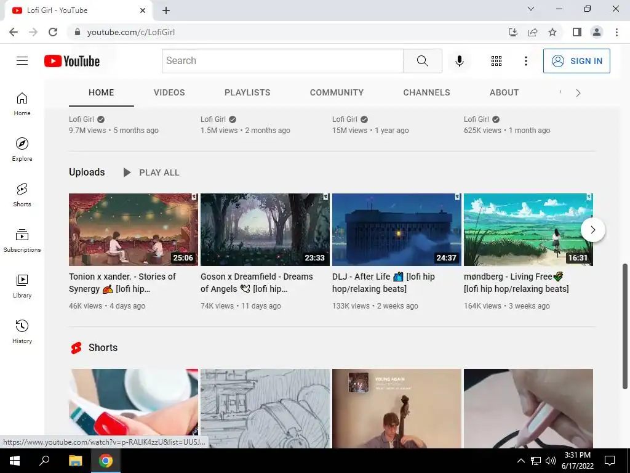
Task: Show next Uploads with the carousel arrow
Action: click(x=592, y=230)
